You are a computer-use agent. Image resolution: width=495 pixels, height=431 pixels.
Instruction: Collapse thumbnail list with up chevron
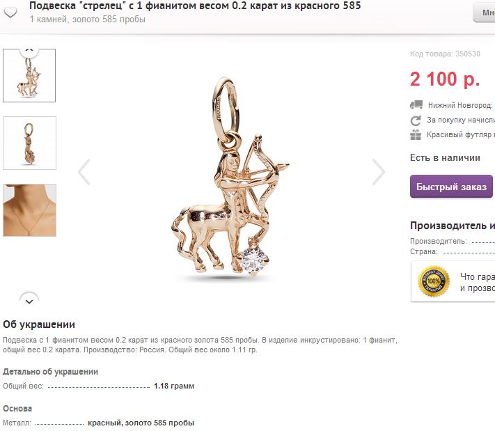pyautogui.click(x=29, y=50)
